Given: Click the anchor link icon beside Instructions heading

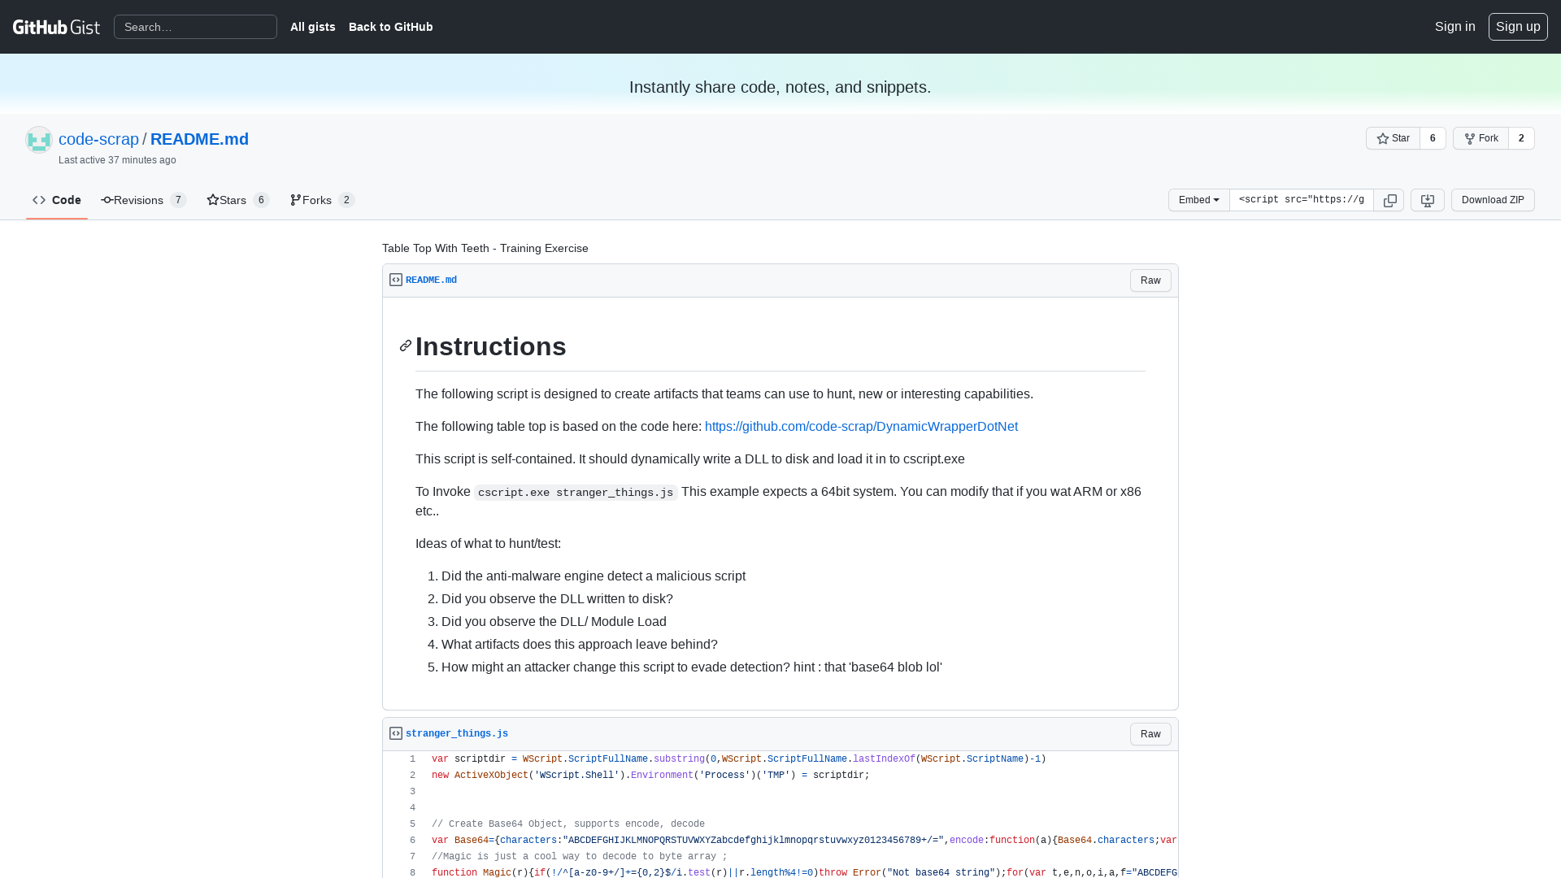Looking at the screenshot, I should [405, 346].
